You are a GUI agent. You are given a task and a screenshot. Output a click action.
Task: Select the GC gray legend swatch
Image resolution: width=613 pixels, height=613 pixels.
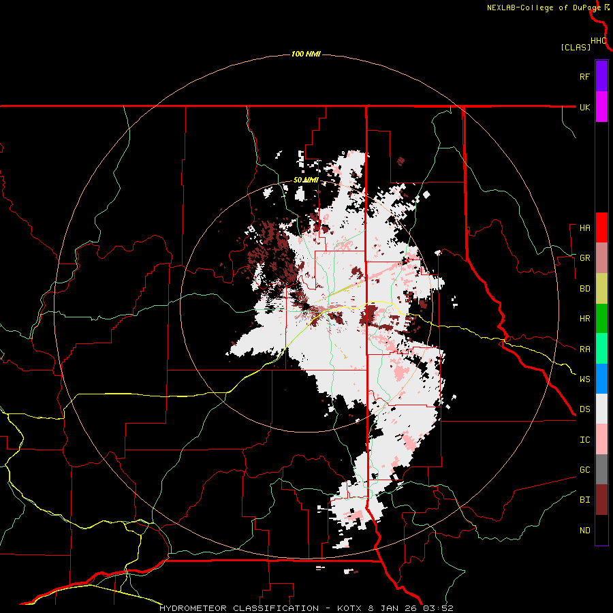601,469
